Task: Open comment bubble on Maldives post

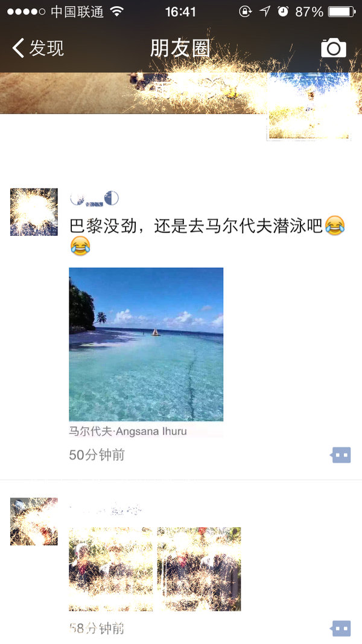Action: coord(341,455)
